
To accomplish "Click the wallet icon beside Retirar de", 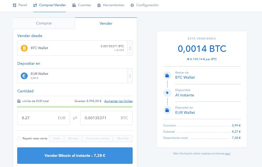I will [x=167, y=75].
